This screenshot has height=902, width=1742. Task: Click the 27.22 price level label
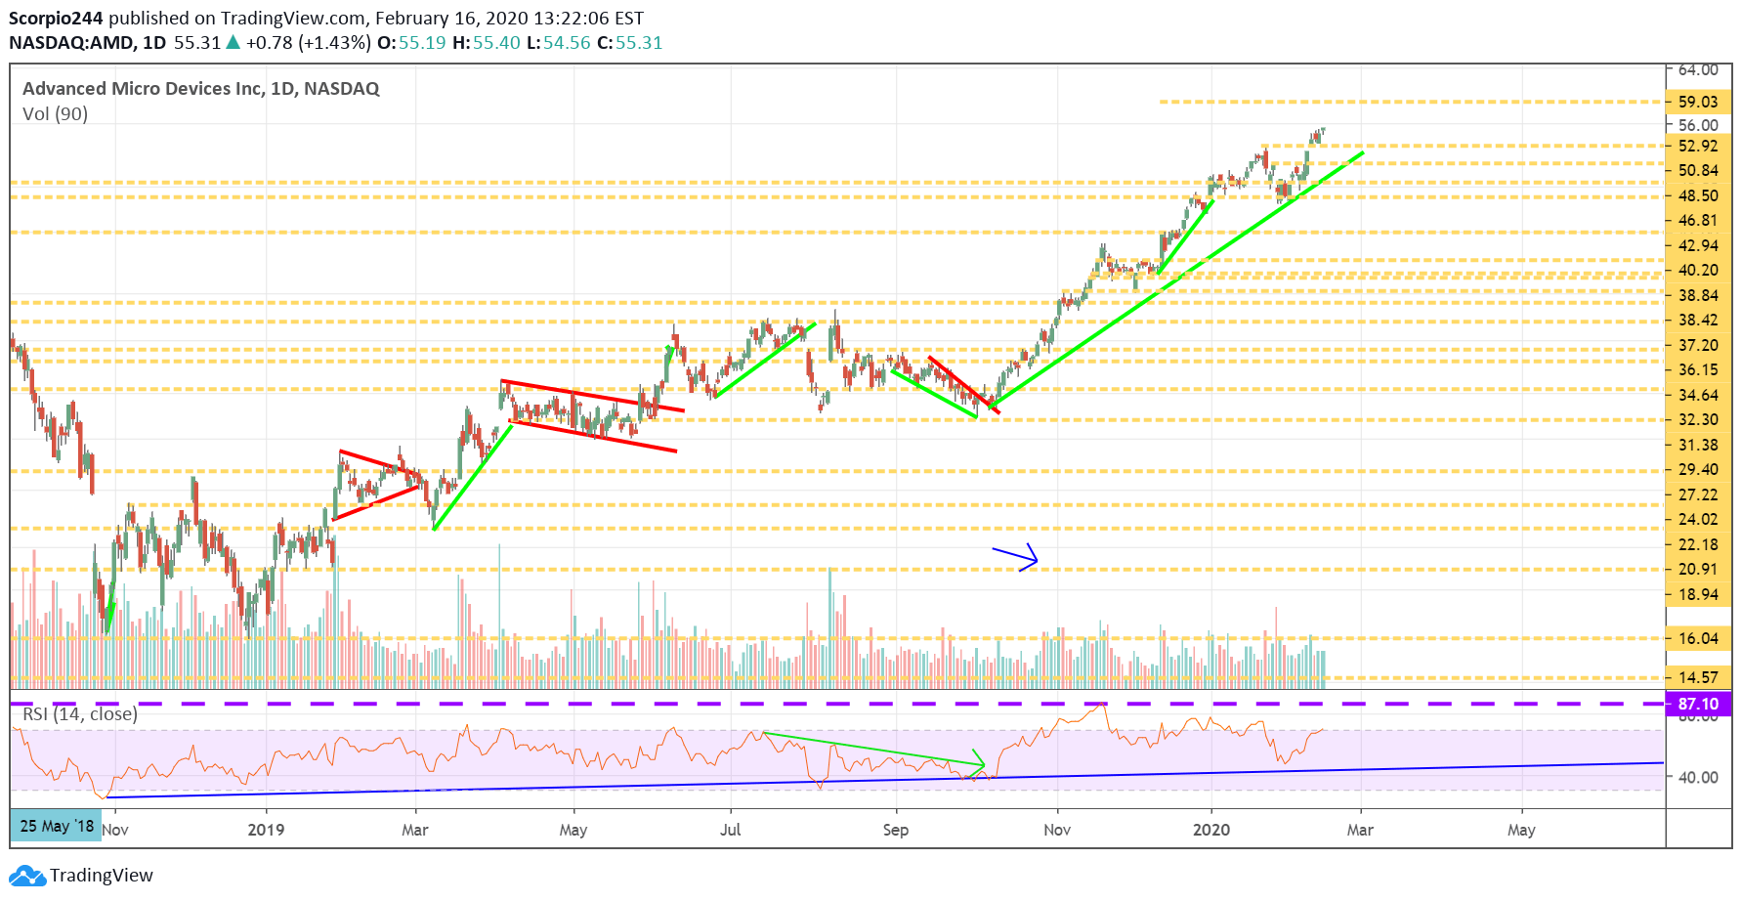pyautogui.click(x=1698, y=494)
